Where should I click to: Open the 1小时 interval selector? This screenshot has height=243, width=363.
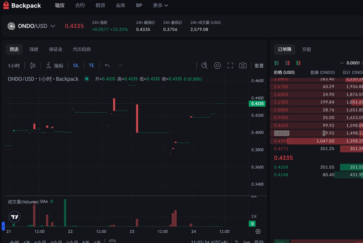pyautogui.click(x=14, y=66)
